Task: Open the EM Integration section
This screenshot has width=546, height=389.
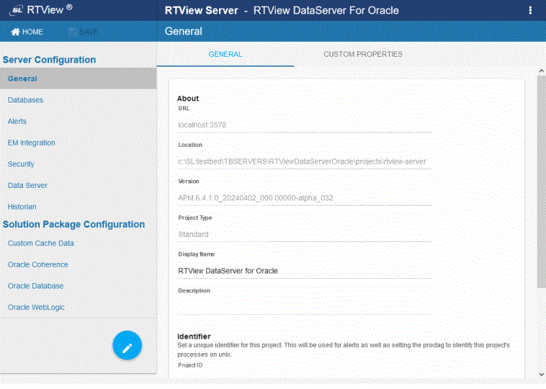Action: [32, 143]
